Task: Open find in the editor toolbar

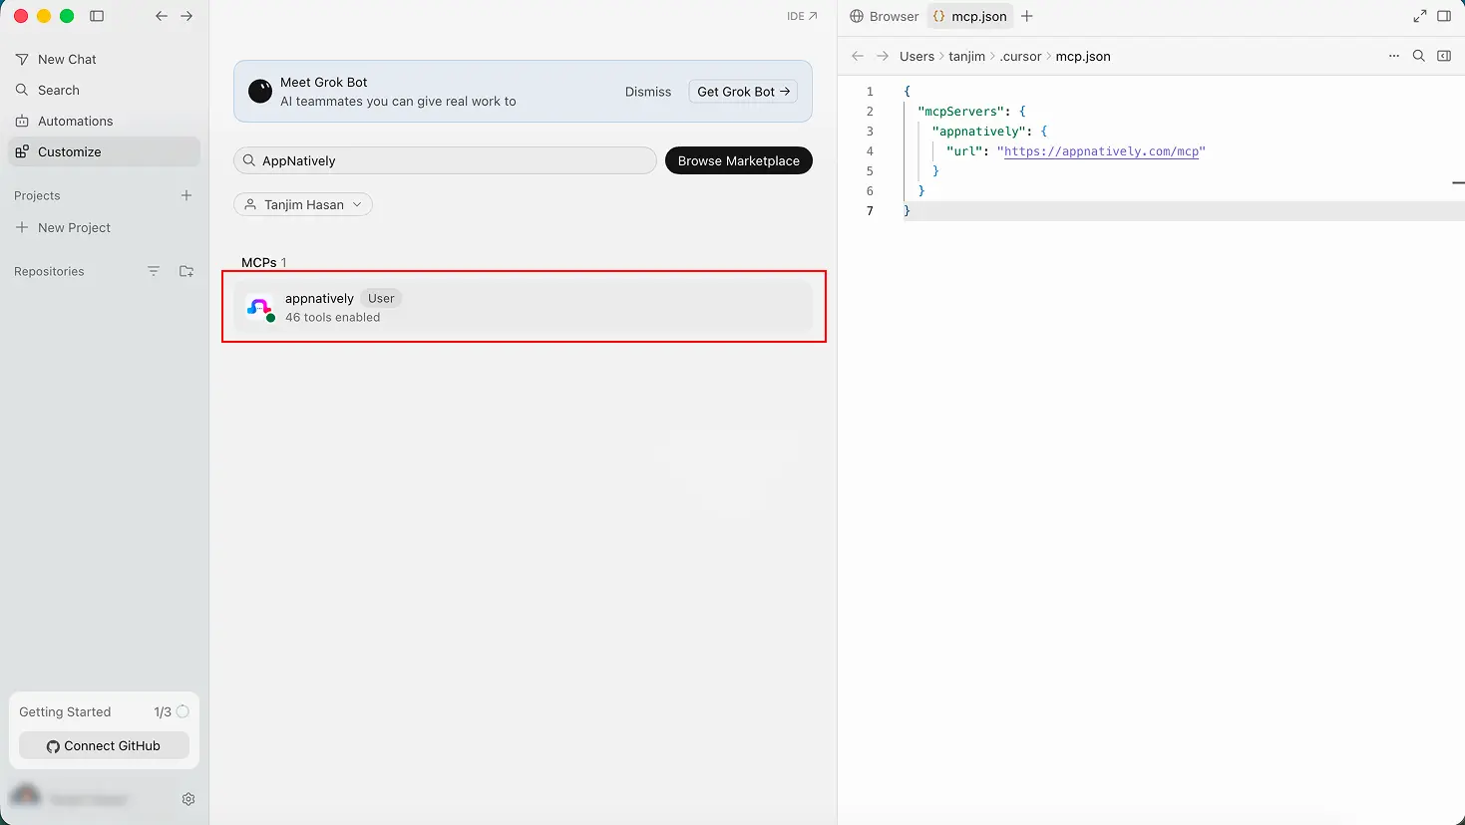Action: 1419,56
